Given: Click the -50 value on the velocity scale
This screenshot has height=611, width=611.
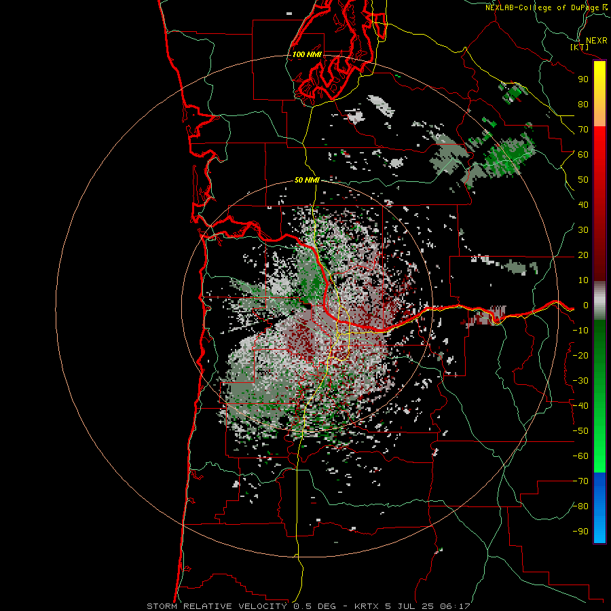Looking at the screenshot, I should pos(580,431).
